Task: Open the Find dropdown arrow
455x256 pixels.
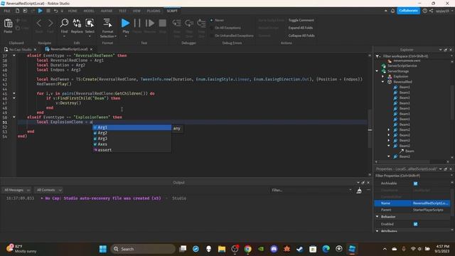Action: [x=64, y=36]
